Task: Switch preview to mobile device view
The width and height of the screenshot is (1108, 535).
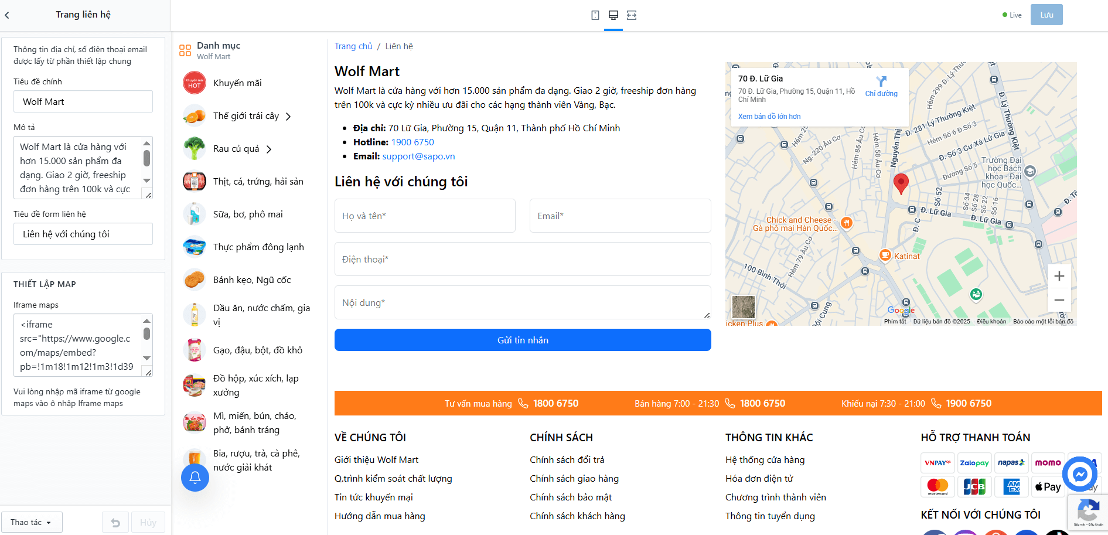Action: (x=595, y=15)
